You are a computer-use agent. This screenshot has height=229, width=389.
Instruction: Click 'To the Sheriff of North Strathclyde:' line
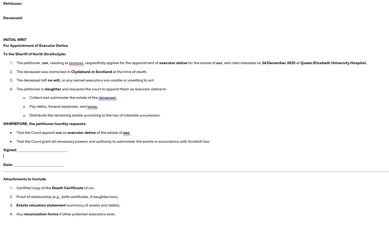point(35,54)
